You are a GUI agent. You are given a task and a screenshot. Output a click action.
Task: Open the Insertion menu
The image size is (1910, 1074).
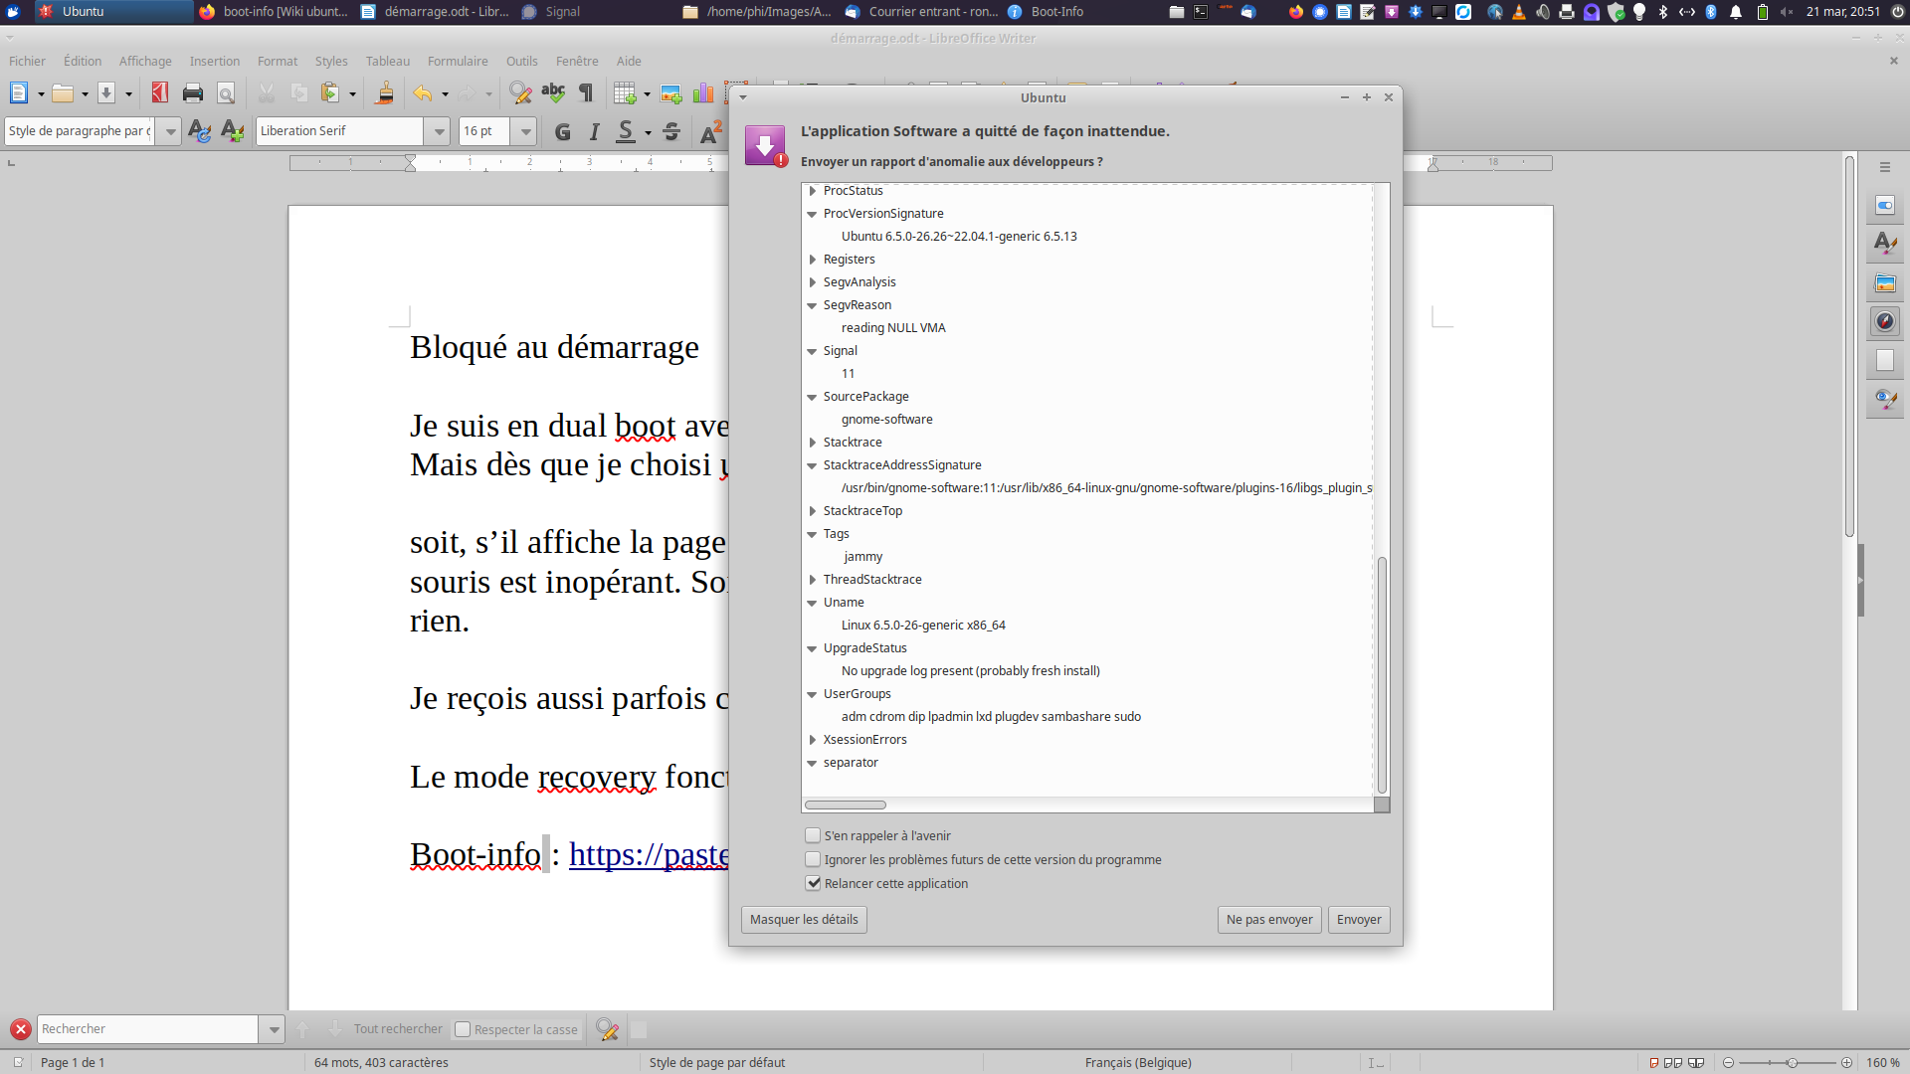point(215,61)
